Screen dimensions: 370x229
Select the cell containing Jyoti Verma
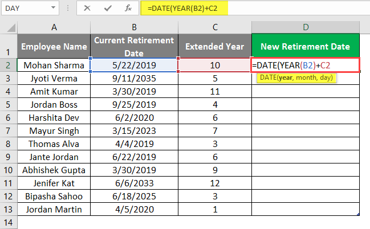[x=54, y=79]
